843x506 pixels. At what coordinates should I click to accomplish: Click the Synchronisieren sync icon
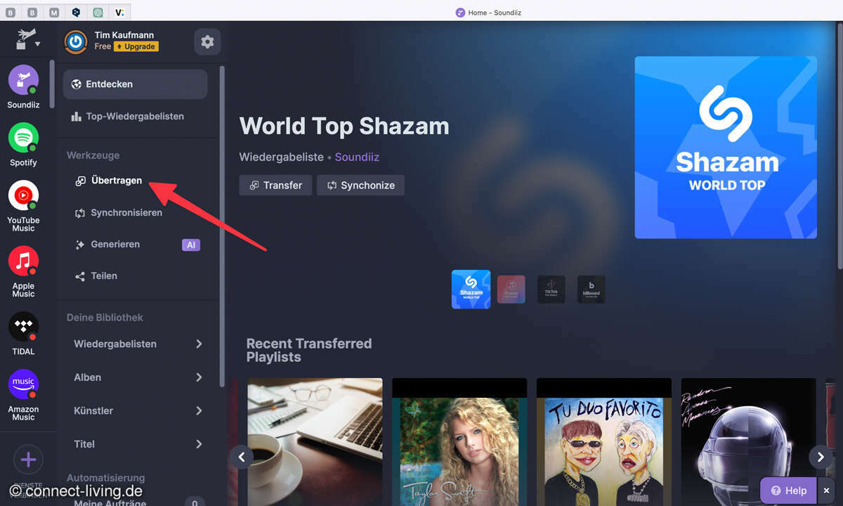80,213
